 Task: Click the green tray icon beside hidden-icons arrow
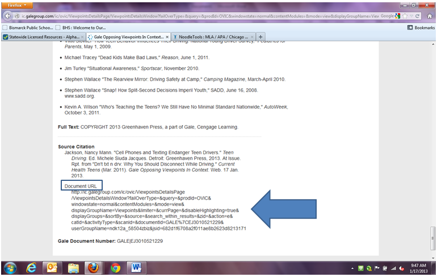click(x=360, y=268)
